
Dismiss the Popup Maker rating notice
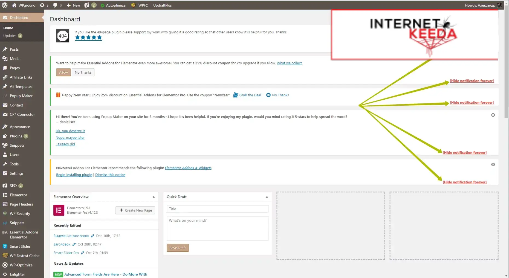coord(493,115)
